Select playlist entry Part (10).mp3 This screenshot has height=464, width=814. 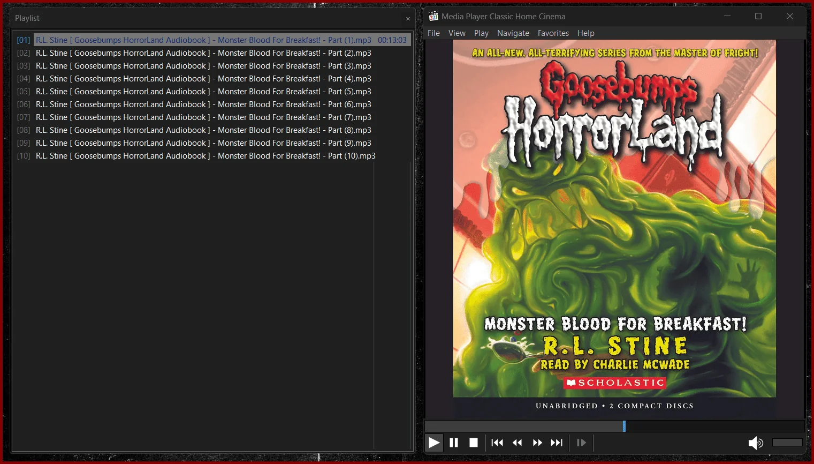212,156
